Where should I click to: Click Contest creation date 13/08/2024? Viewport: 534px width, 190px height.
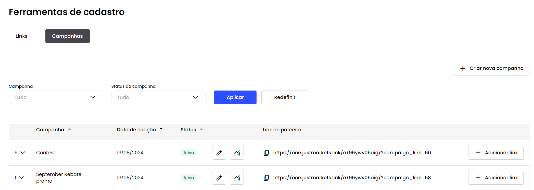[x=130, y=153]
